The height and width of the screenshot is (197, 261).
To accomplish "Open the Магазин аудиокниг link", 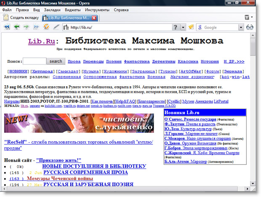I will 192,77.
